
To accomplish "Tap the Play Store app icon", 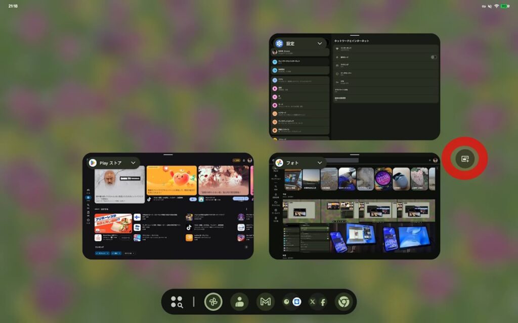I will (93, 163).
